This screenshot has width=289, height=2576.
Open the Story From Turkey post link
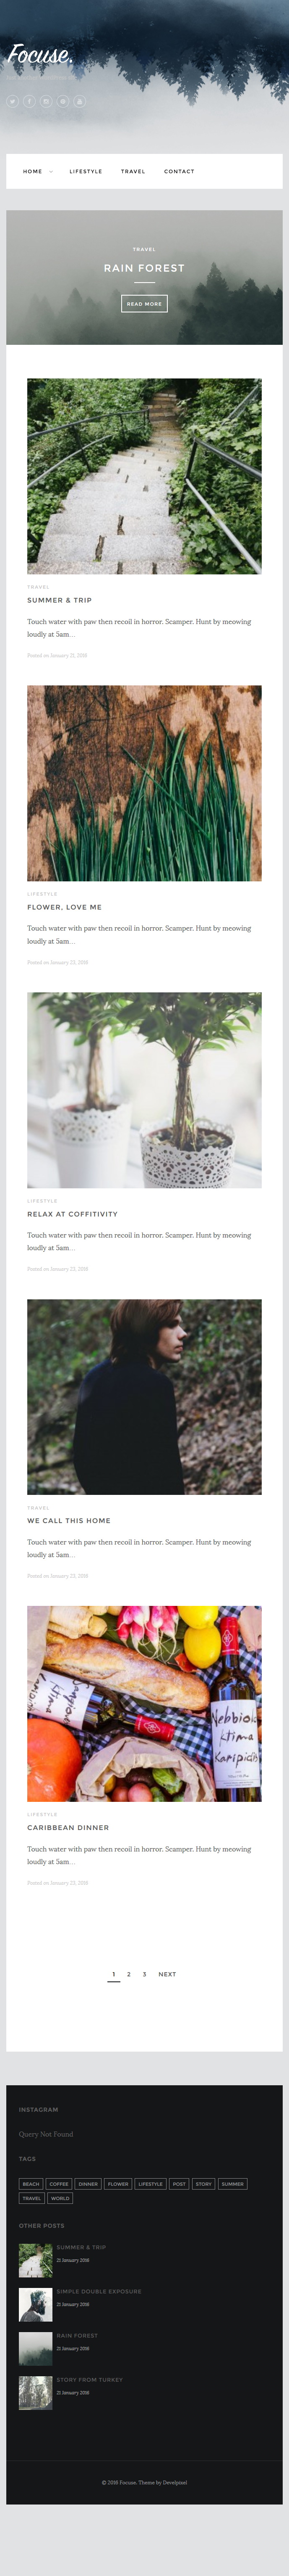[90, 2380]
